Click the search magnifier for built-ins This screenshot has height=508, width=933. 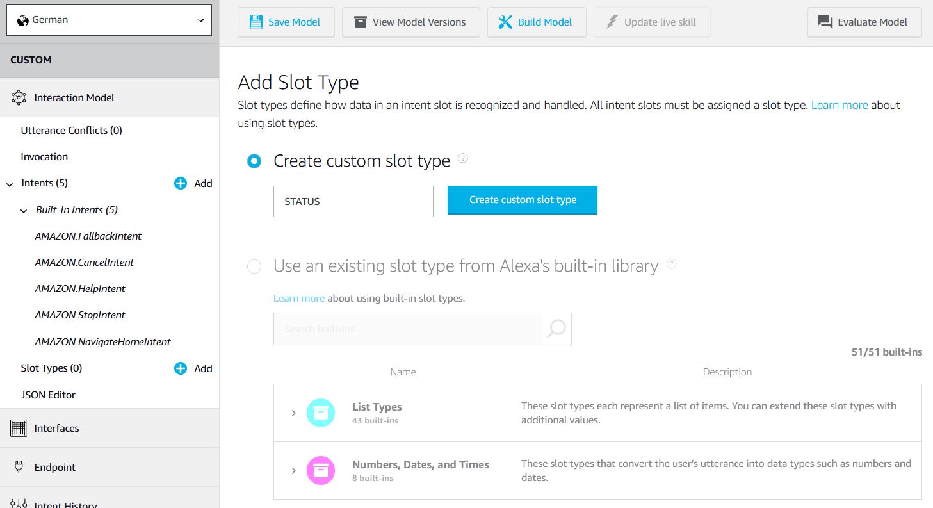[x=556, y=329]
